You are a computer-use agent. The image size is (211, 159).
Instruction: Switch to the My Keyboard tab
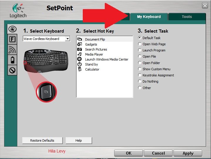coord(149,17)
